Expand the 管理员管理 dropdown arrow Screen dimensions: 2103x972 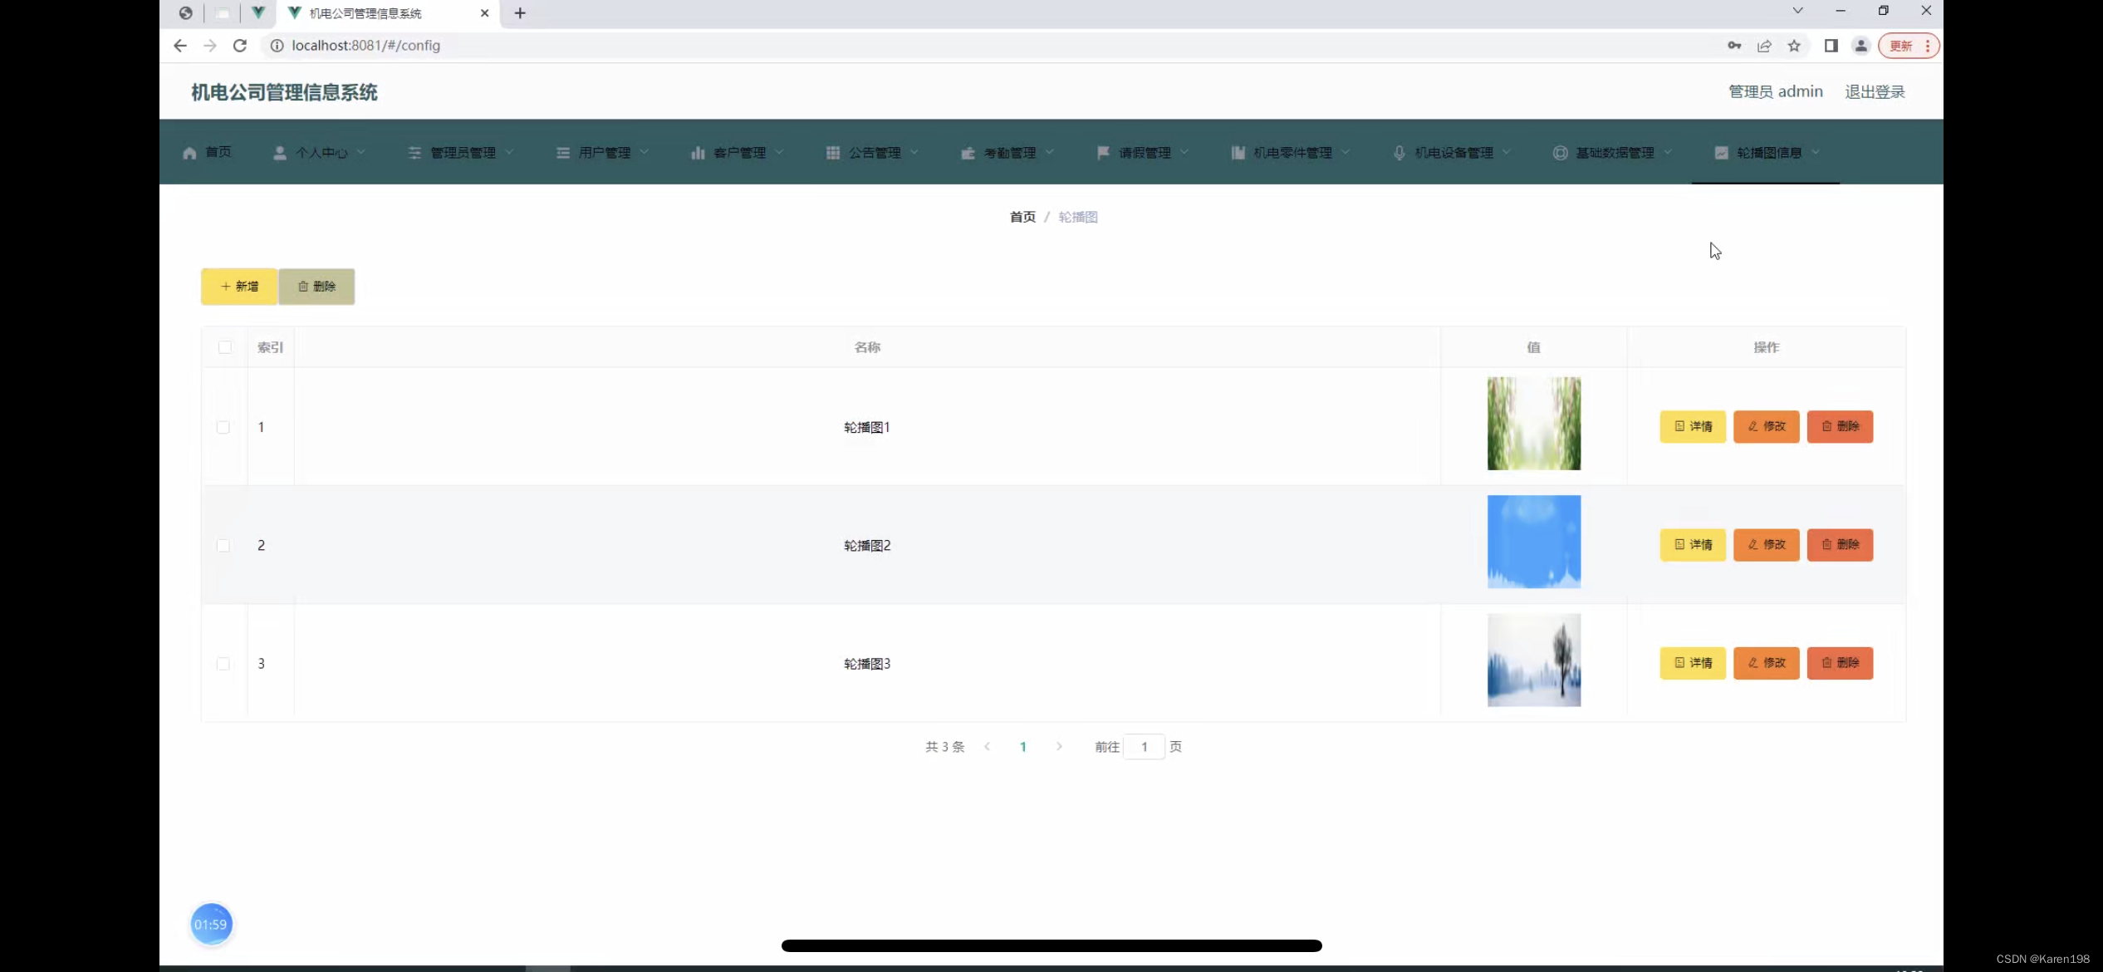509,152
